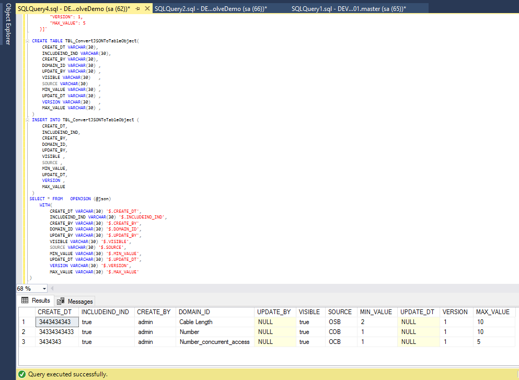Click "MAX_VALUE": 5 JSON line
This screenshot has width=519, height=380.
(x=67, y=23)
